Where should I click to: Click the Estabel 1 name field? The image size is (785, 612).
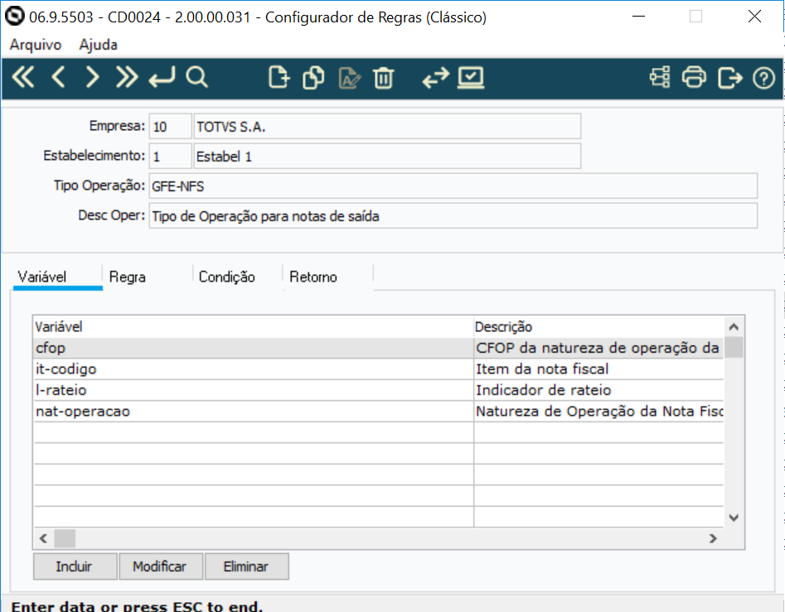tap(387, 156)
